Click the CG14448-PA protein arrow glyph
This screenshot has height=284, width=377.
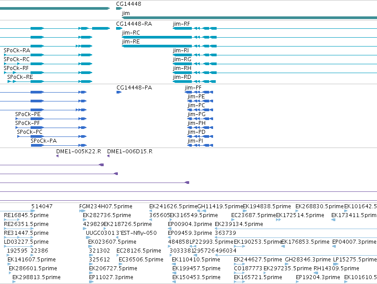tap(119, 92)
